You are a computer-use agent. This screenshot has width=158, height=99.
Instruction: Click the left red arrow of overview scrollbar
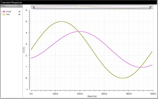point(32,7)
